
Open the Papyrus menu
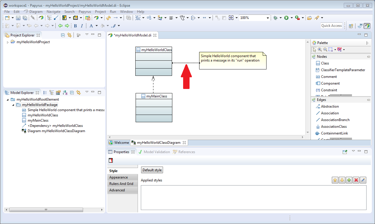(85, 12)
